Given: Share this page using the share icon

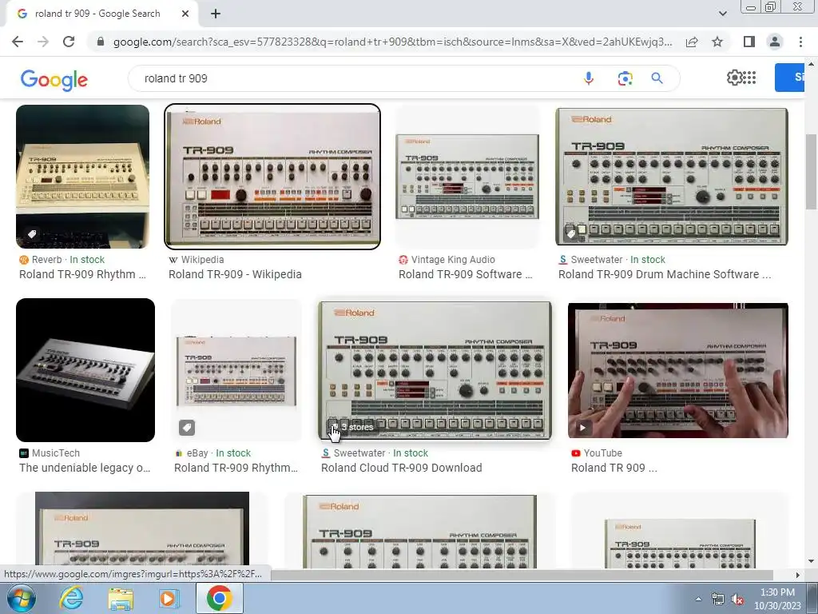Looking at the screenshot, I should coord(692,42).
